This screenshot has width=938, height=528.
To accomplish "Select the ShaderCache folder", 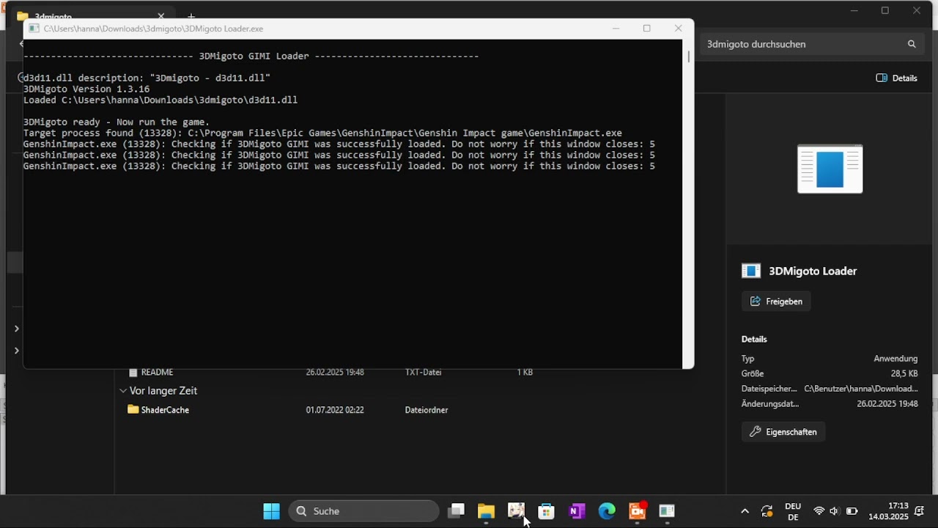I will click(165, 410).
